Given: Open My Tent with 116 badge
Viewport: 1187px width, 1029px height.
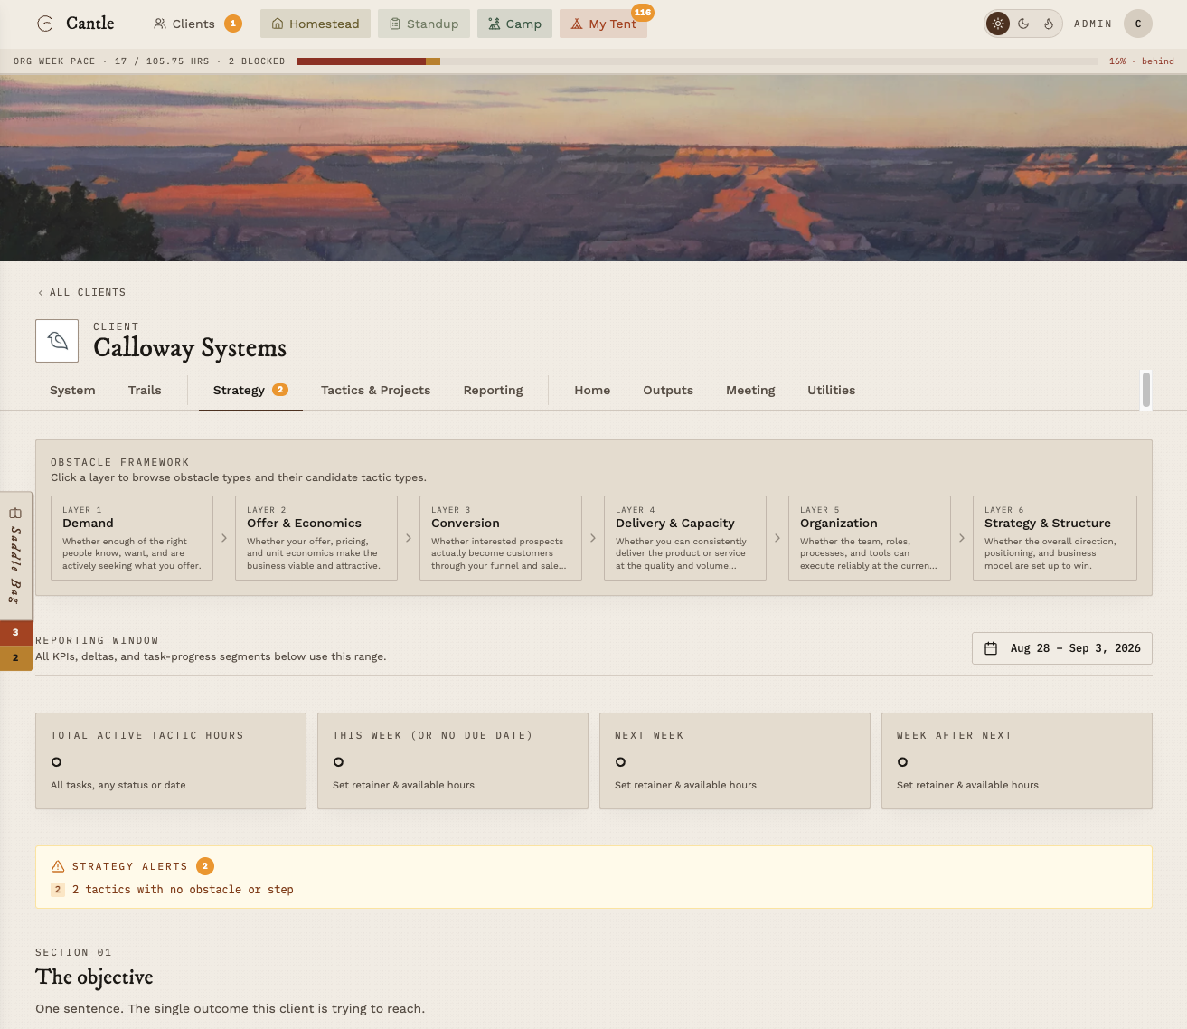Looking at the screenshot, I should 604,24.
